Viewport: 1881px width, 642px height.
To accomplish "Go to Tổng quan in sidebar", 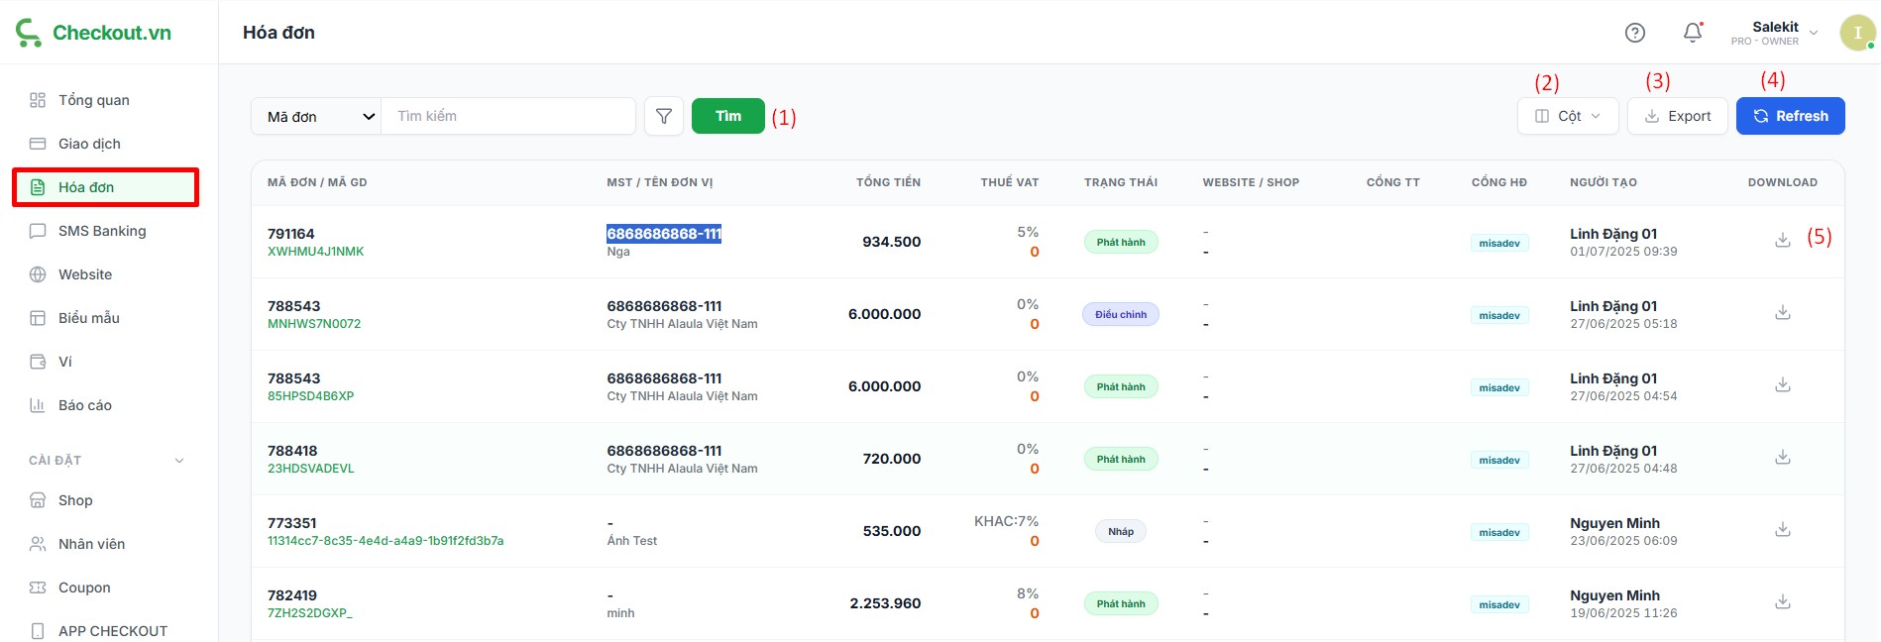I will (x=94, y=100).
